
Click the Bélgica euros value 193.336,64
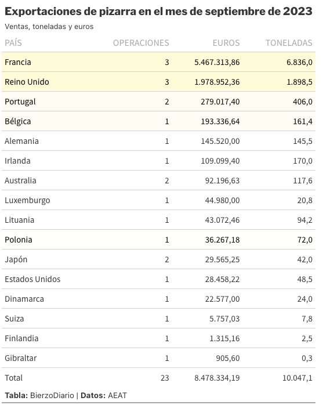coord(220,121)
